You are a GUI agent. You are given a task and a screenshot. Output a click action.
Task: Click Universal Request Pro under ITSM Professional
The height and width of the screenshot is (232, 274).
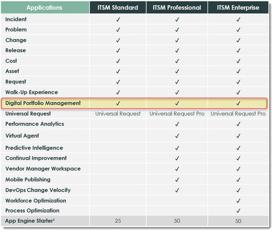click(x=177, y=114)
